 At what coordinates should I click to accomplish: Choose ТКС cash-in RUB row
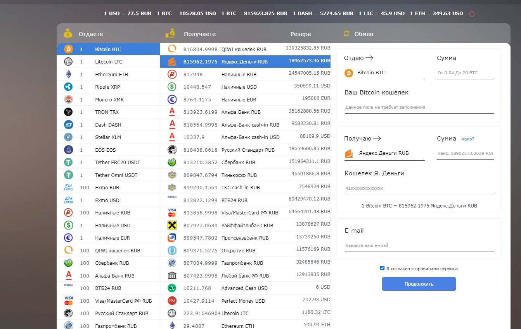[x=245, y=187]
